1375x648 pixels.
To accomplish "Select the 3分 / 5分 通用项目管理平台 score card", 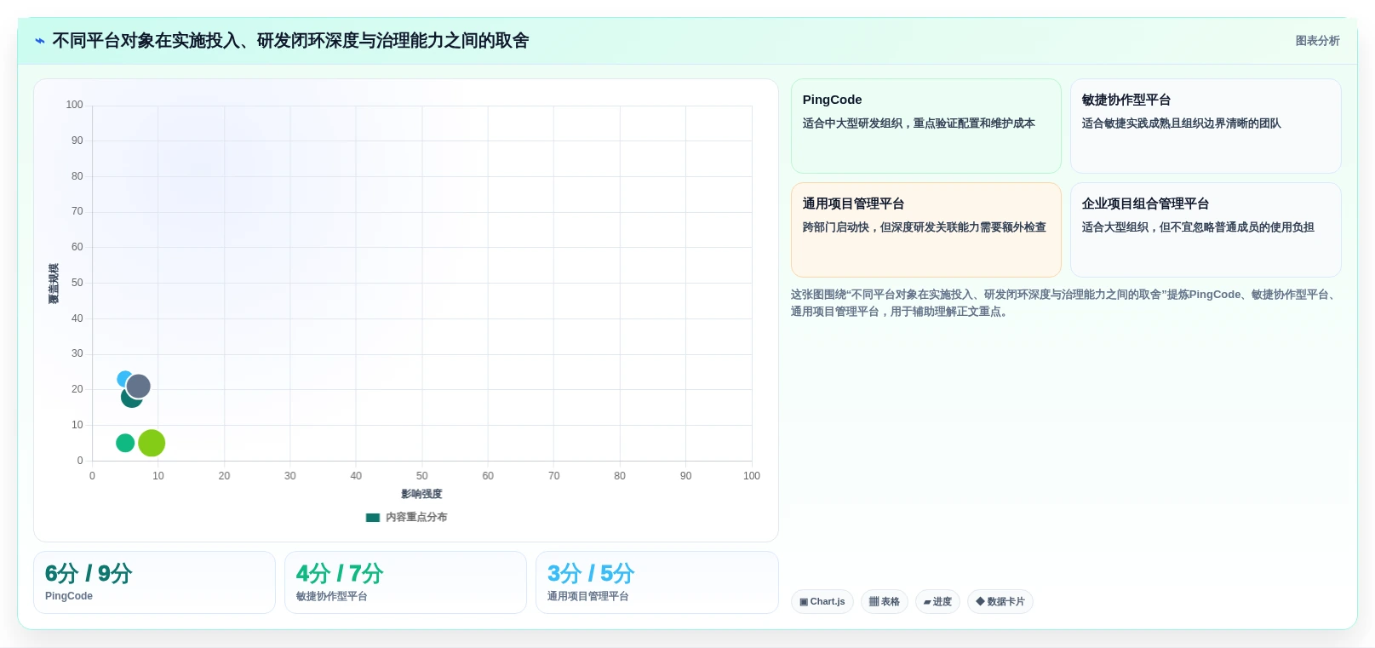I will coord(657,582).
